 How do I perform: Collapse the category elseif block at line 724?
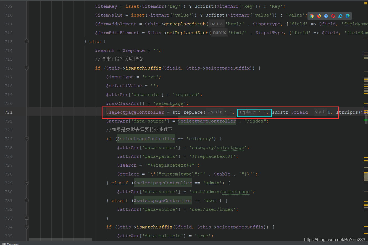pyautogui.click(x=27, y=138)
